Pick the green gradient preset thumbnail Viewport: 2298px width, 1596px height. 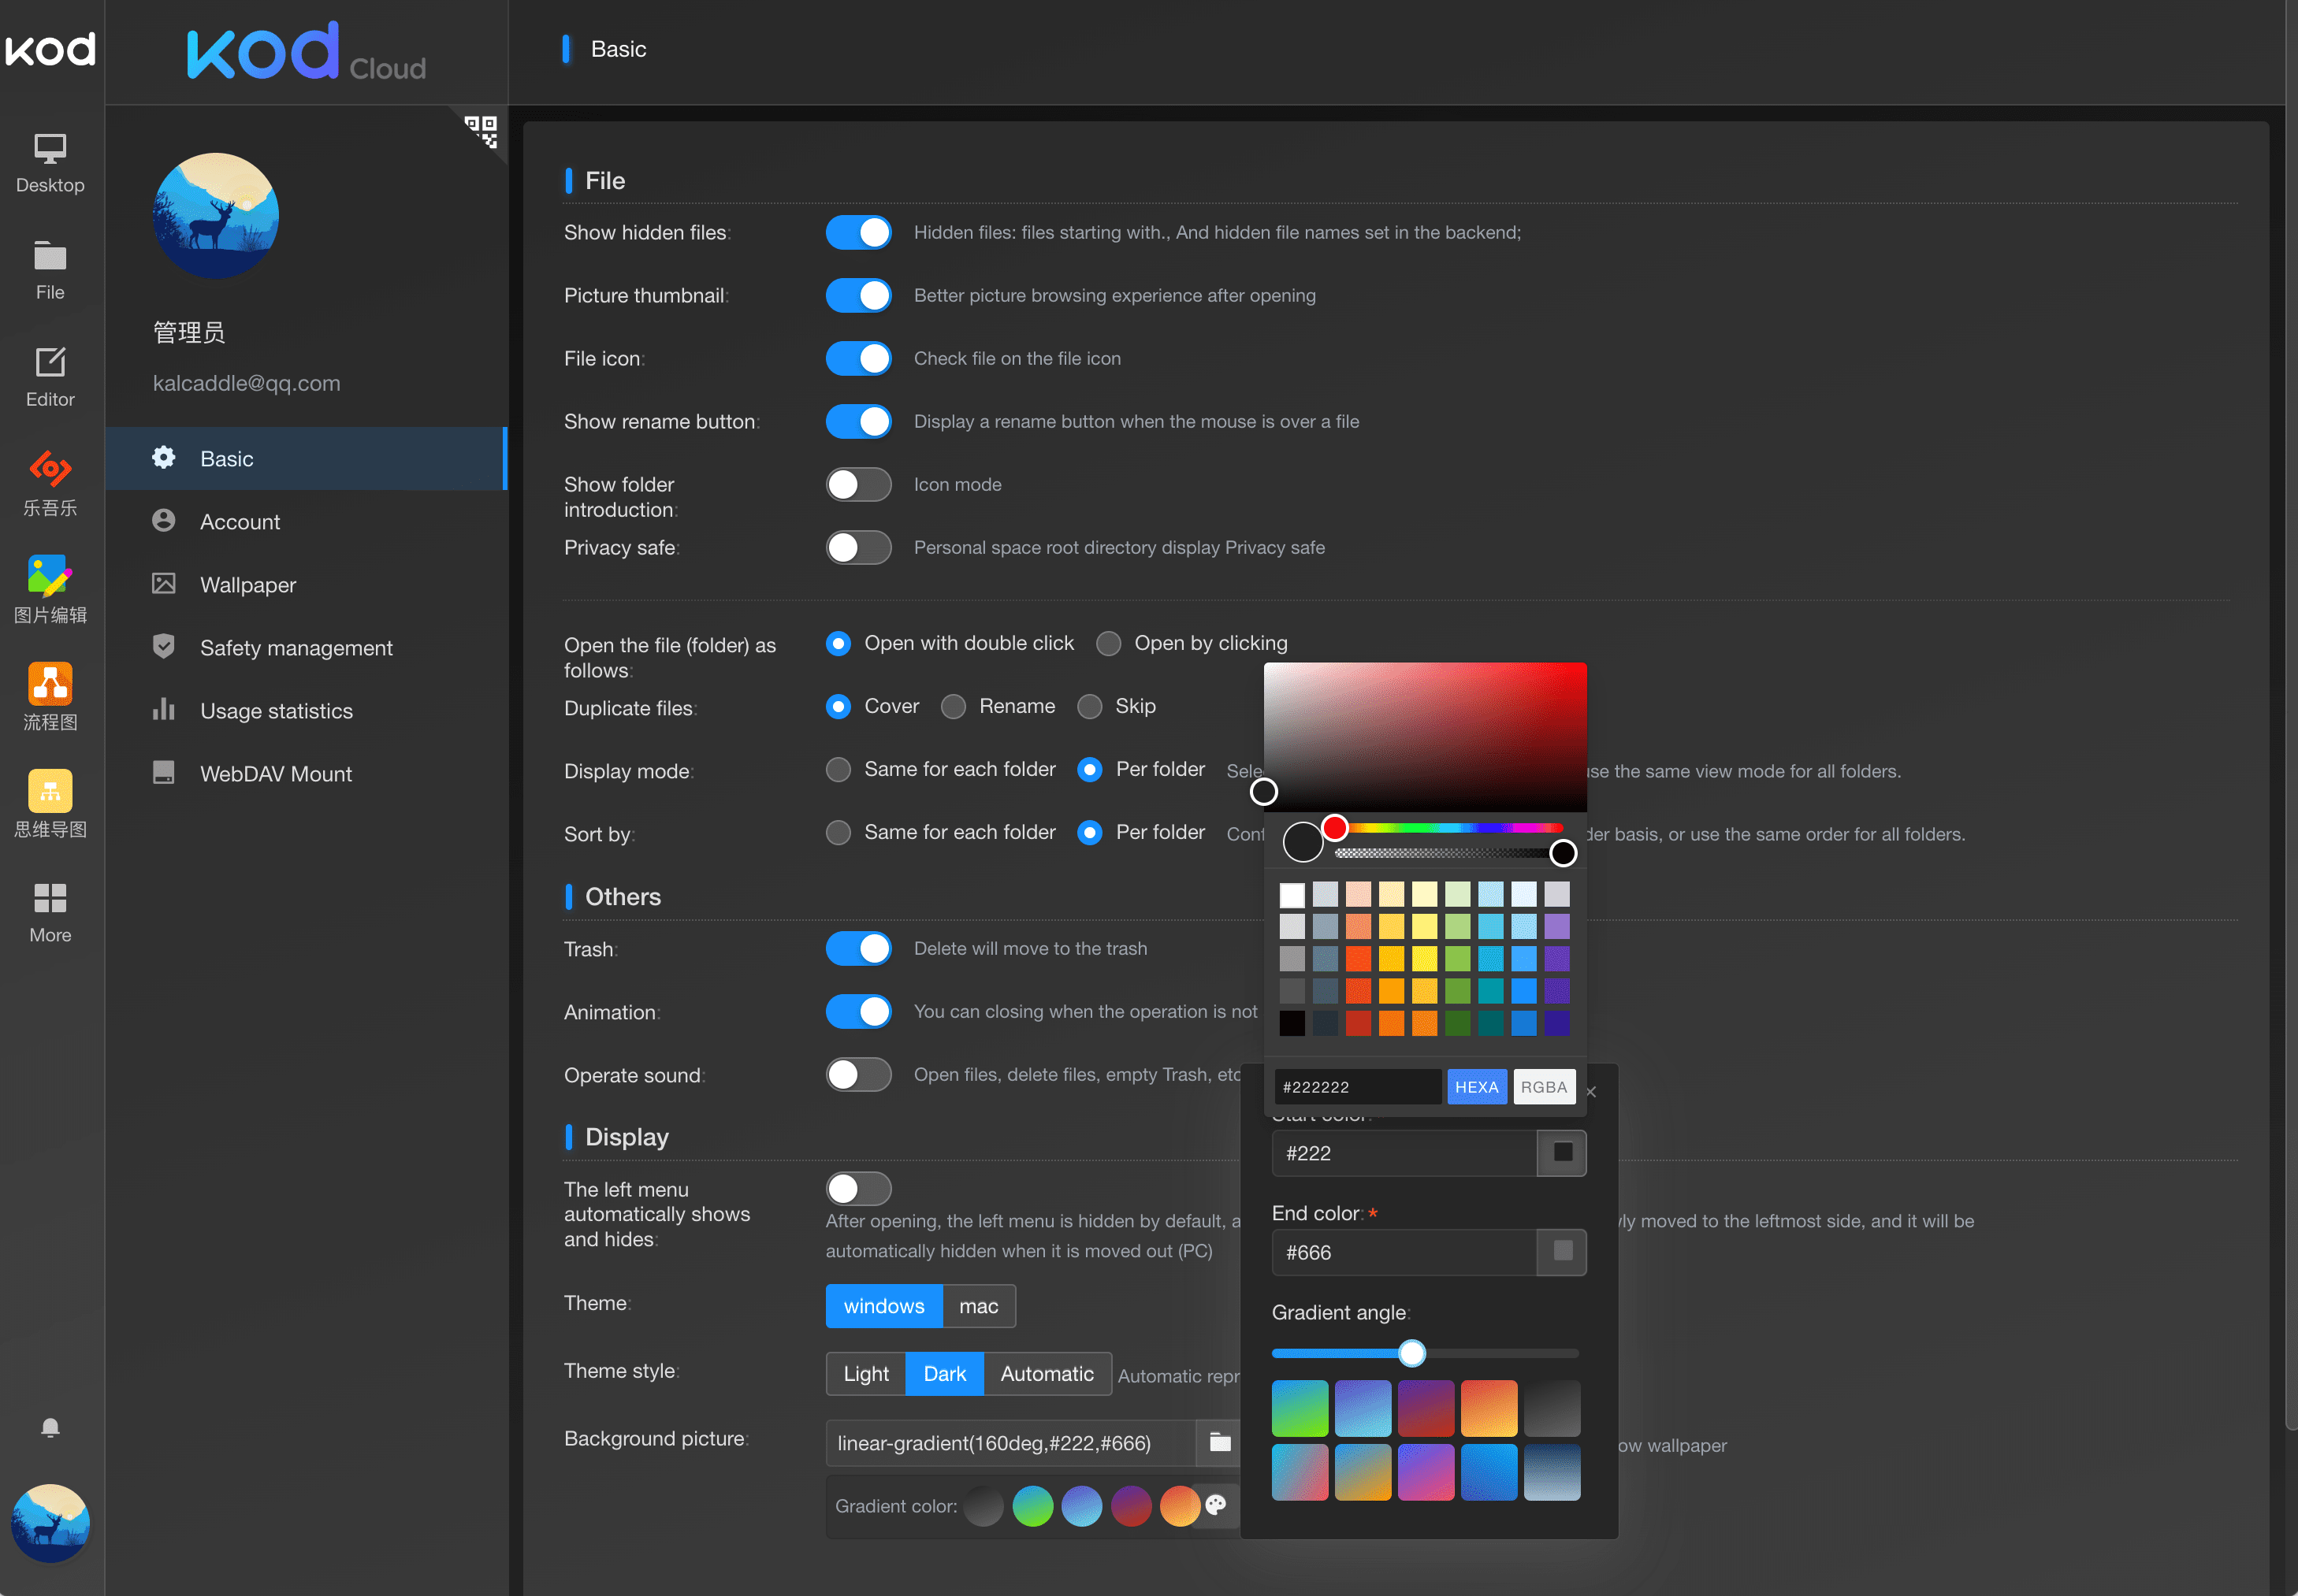1300,1407
